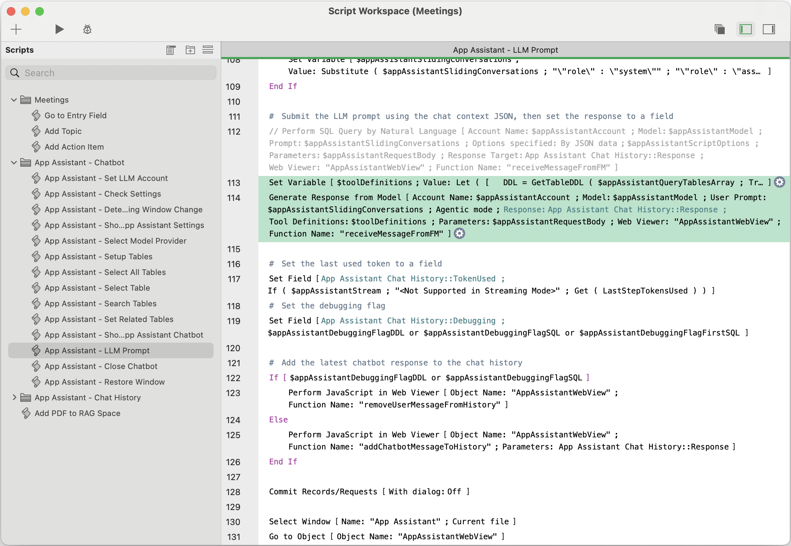This screenshot has width=791, height=546.
Task: Click script icon beside App Assistant - Select Table
Action: click(x=36, y=288)
